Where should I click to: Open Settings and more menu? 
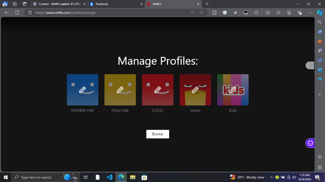coord(310,13)
